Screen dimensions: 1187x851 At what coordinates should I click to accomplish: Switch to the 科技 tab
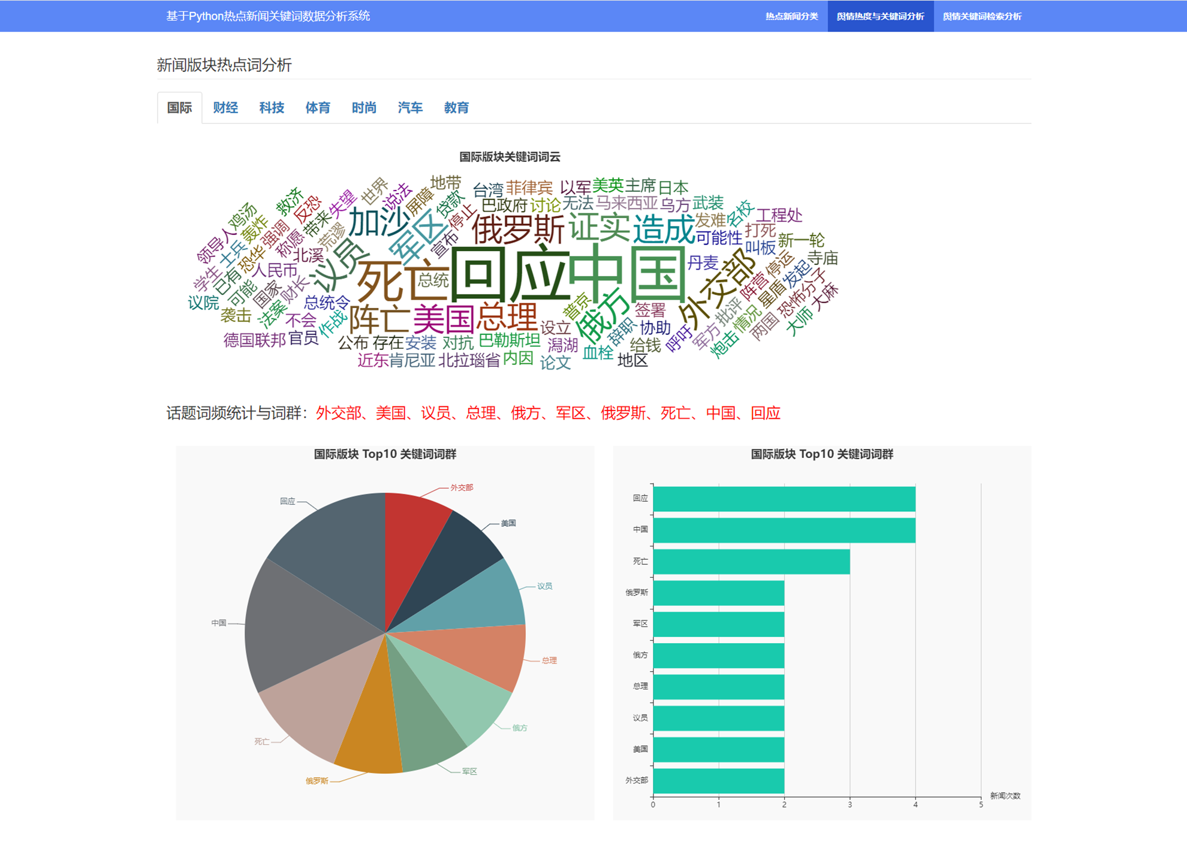coord(272,108)
